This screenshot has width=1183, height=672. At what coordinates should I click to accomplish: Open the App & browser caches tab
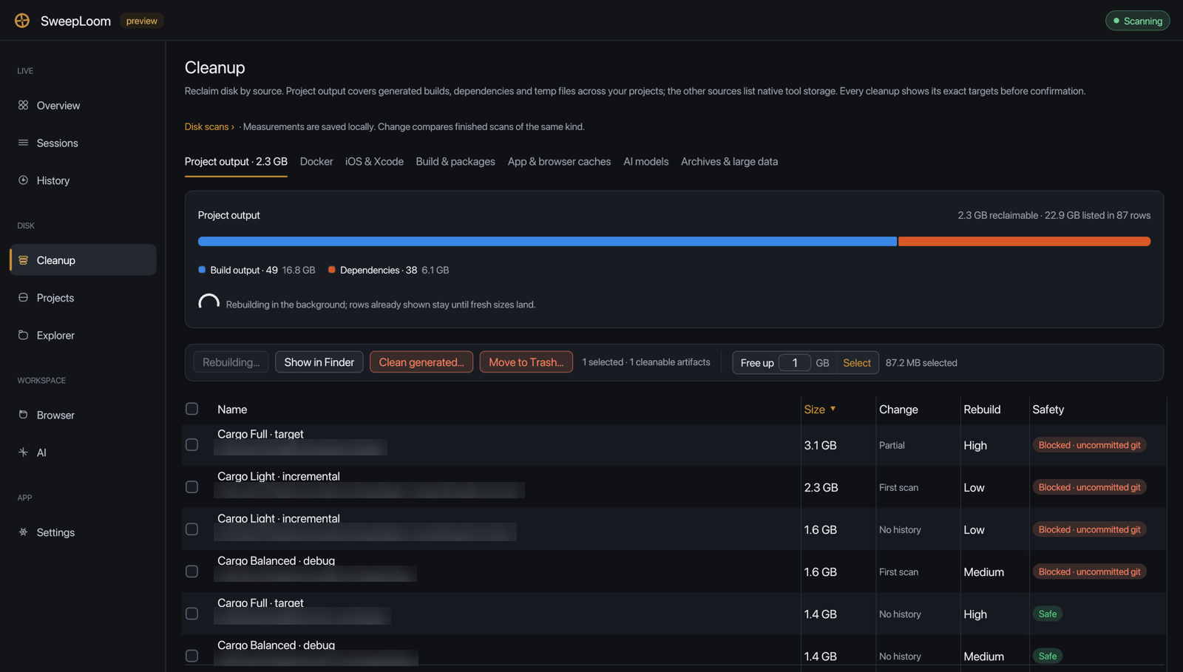pos(559,161)
